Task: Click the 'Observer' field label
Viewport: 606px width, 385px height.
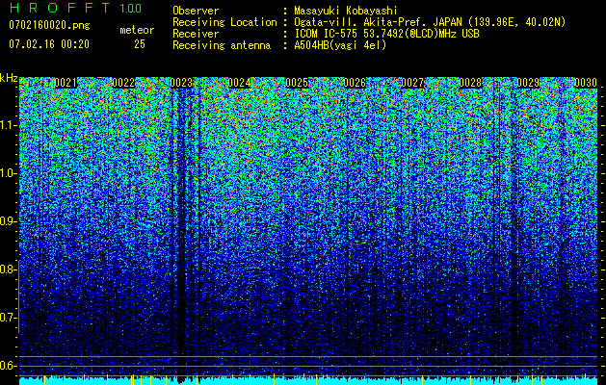Action: click(x=196, y=11)
